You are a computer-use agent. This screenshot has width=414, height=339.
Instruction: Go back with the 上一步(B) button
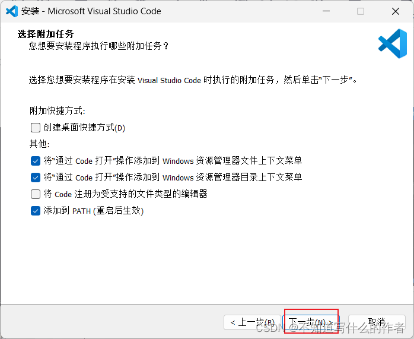point(252,322)
